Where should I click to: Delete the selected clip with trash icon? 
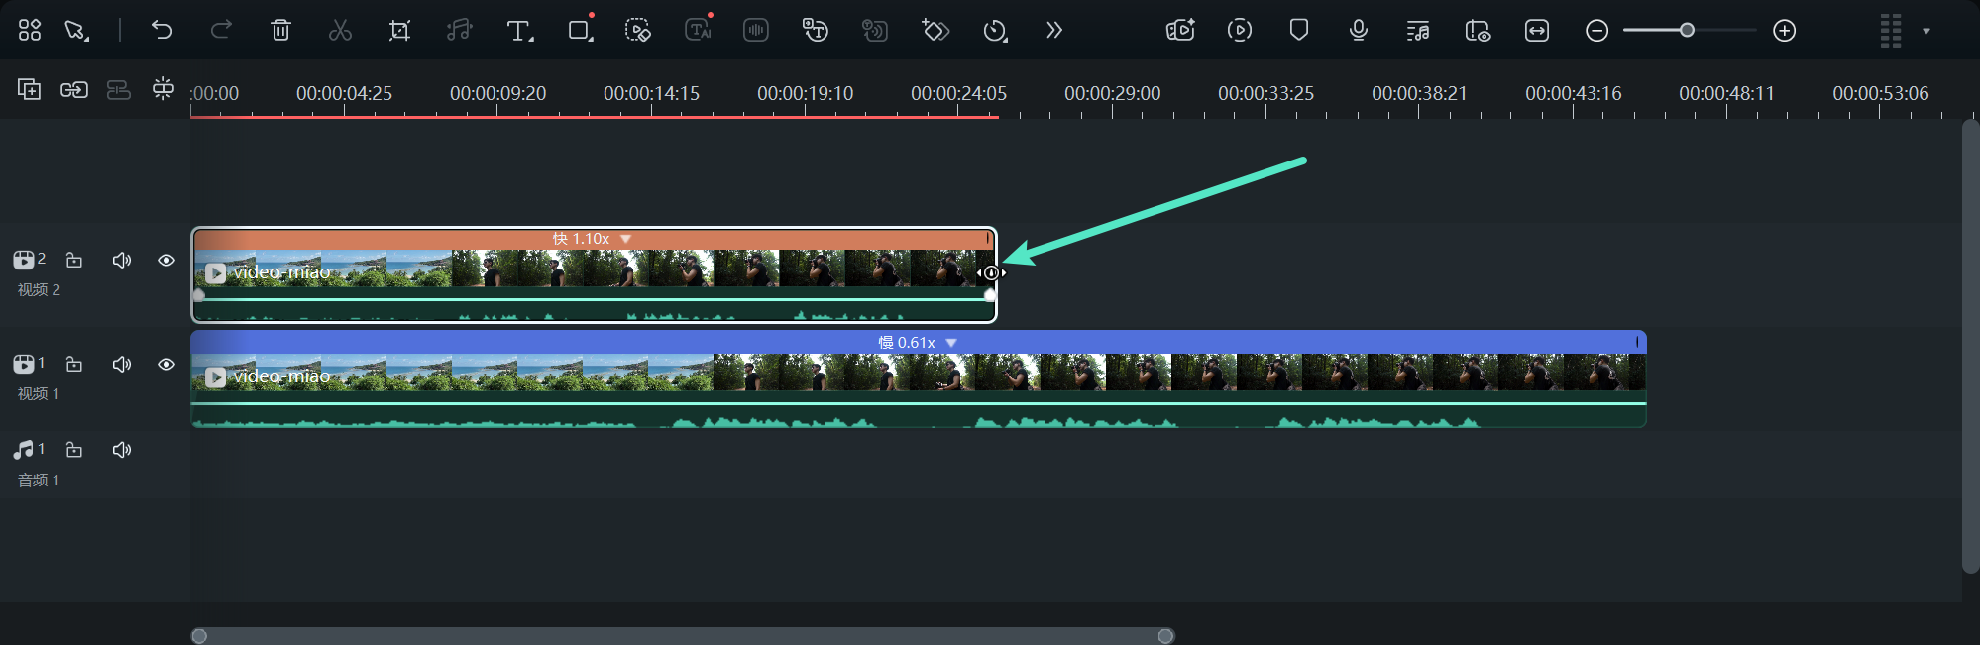pyautogui.click(x=280, y=30)
